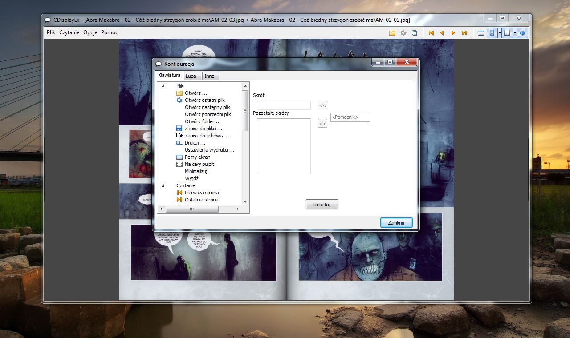Select Otwórz poprzedni plik in the tree
The width and height of the screenshot is (570, 338).
208,114
